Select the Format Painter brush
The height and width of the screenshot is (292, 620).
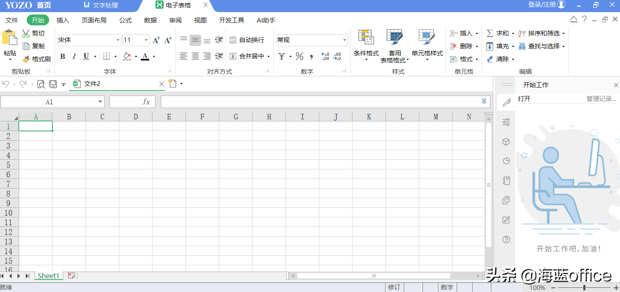pos(26,59)
